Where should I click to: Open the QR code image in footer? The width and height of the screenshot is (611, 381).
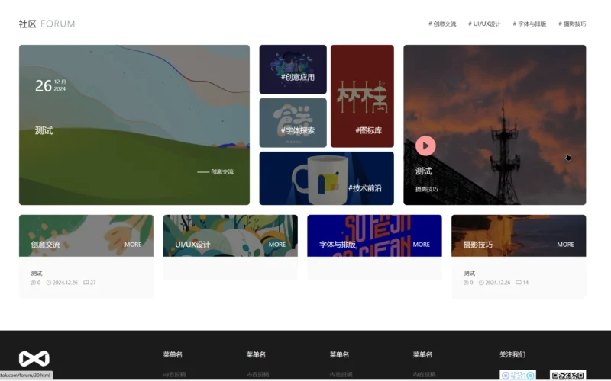click(x=567, y=375)
